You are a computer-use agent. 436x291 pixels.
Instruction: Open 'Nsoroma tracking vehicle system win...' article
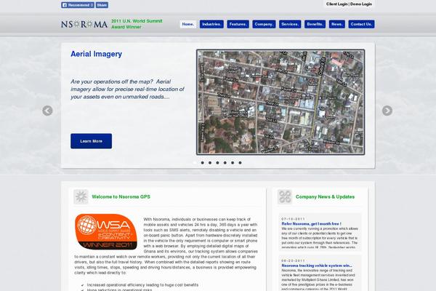click(x=317, y=266)
